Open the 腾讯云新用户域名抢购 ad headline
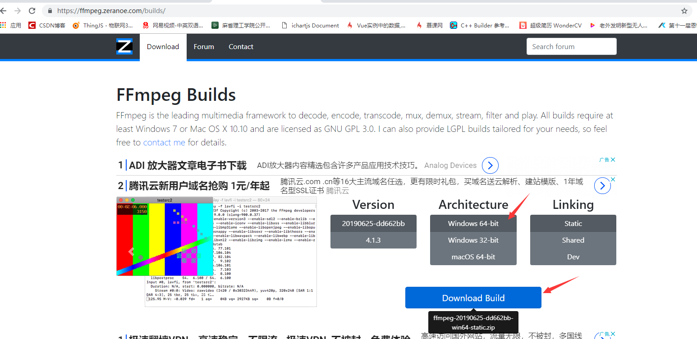 pyautogui.click(x=199, y=185)
